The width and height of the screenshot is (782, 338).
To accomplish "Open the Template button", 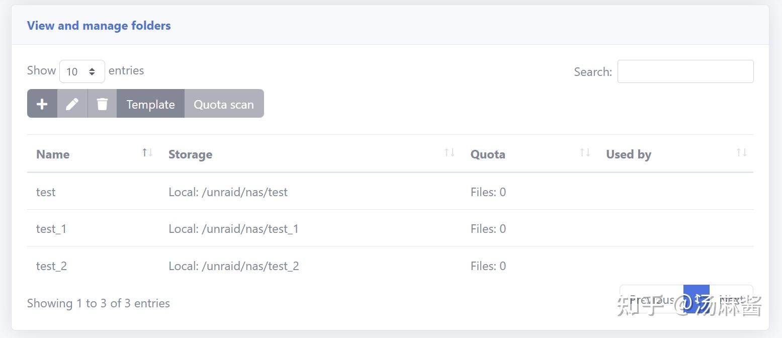I will click(150, 104).
